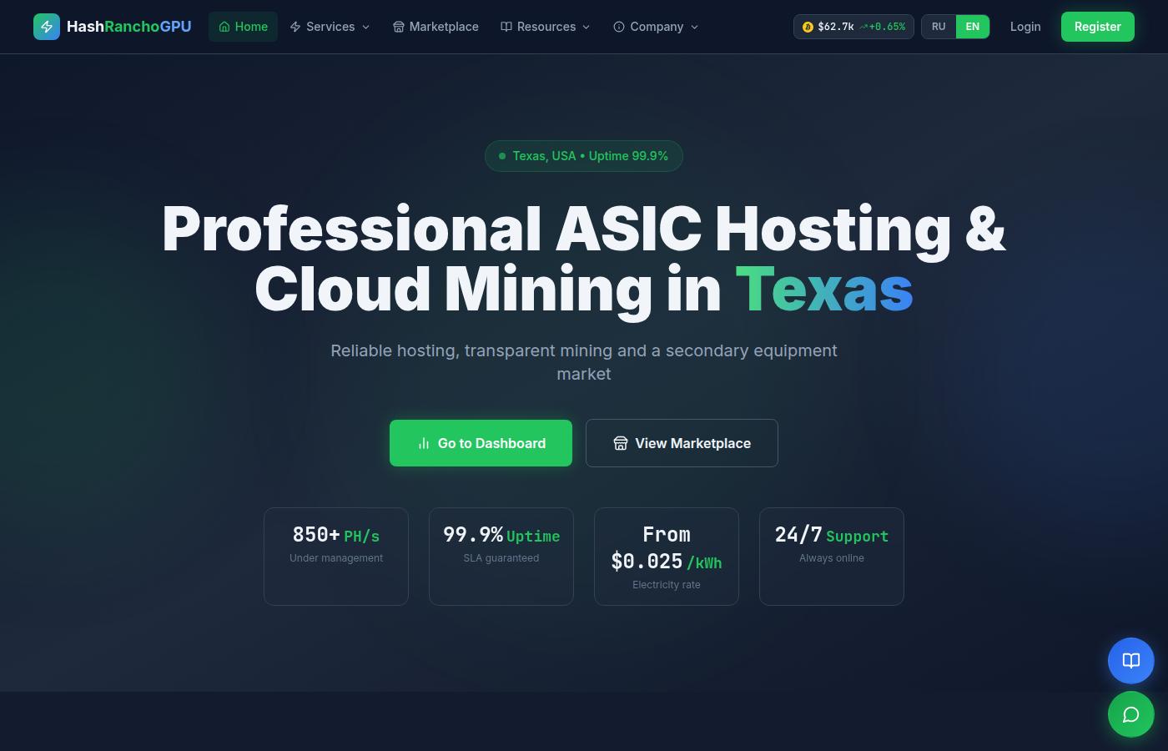Click the Go to Dashboard button
Viewport: 1168px width, 751px height.
[x=481, y=443]
